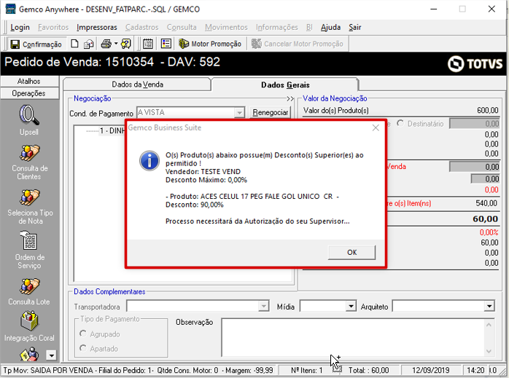Click Cancelar Motor Promoção toolbar button

pyautogui.click(x=298, y=44)
